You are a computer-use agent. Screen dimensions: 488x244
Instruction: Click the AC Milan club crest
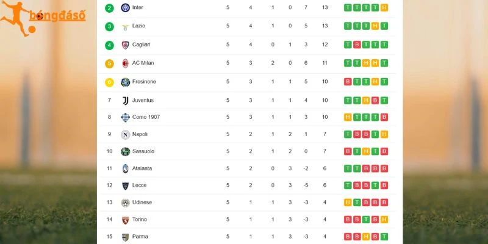pos(126,63)
